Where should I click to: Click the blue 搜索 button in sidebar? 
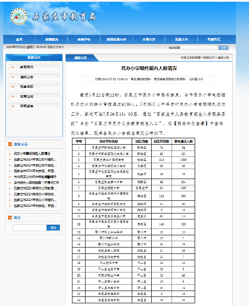coord(53,228)
